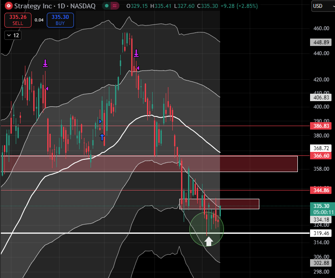The height and width of the screenshot is (278, 335).
Task: Click the pink approximate-data icon in header
Action: [x=115, y=6]
